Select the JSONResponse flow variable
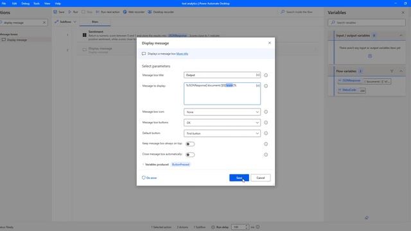 pos(364,81)
